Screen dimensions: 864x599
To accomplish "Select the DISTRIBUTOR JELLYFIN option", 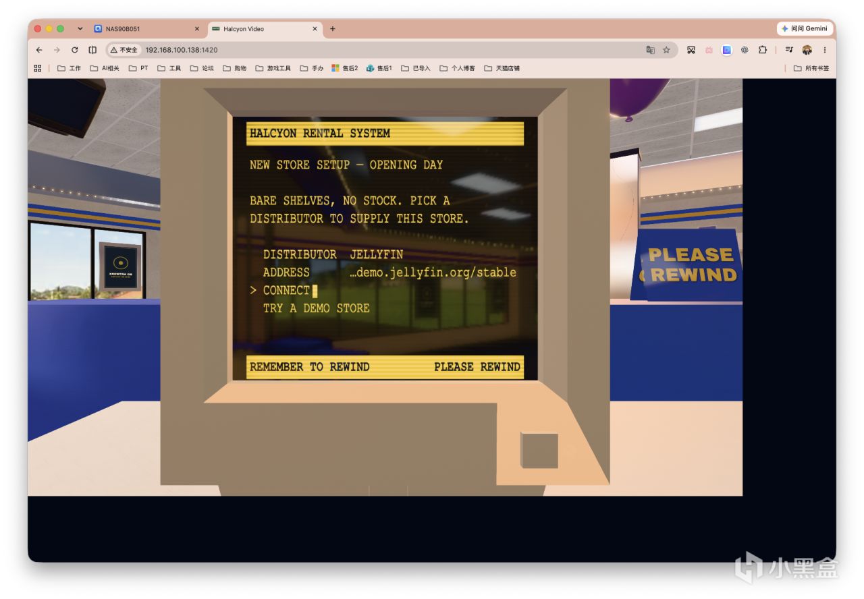I will (333, 254).
